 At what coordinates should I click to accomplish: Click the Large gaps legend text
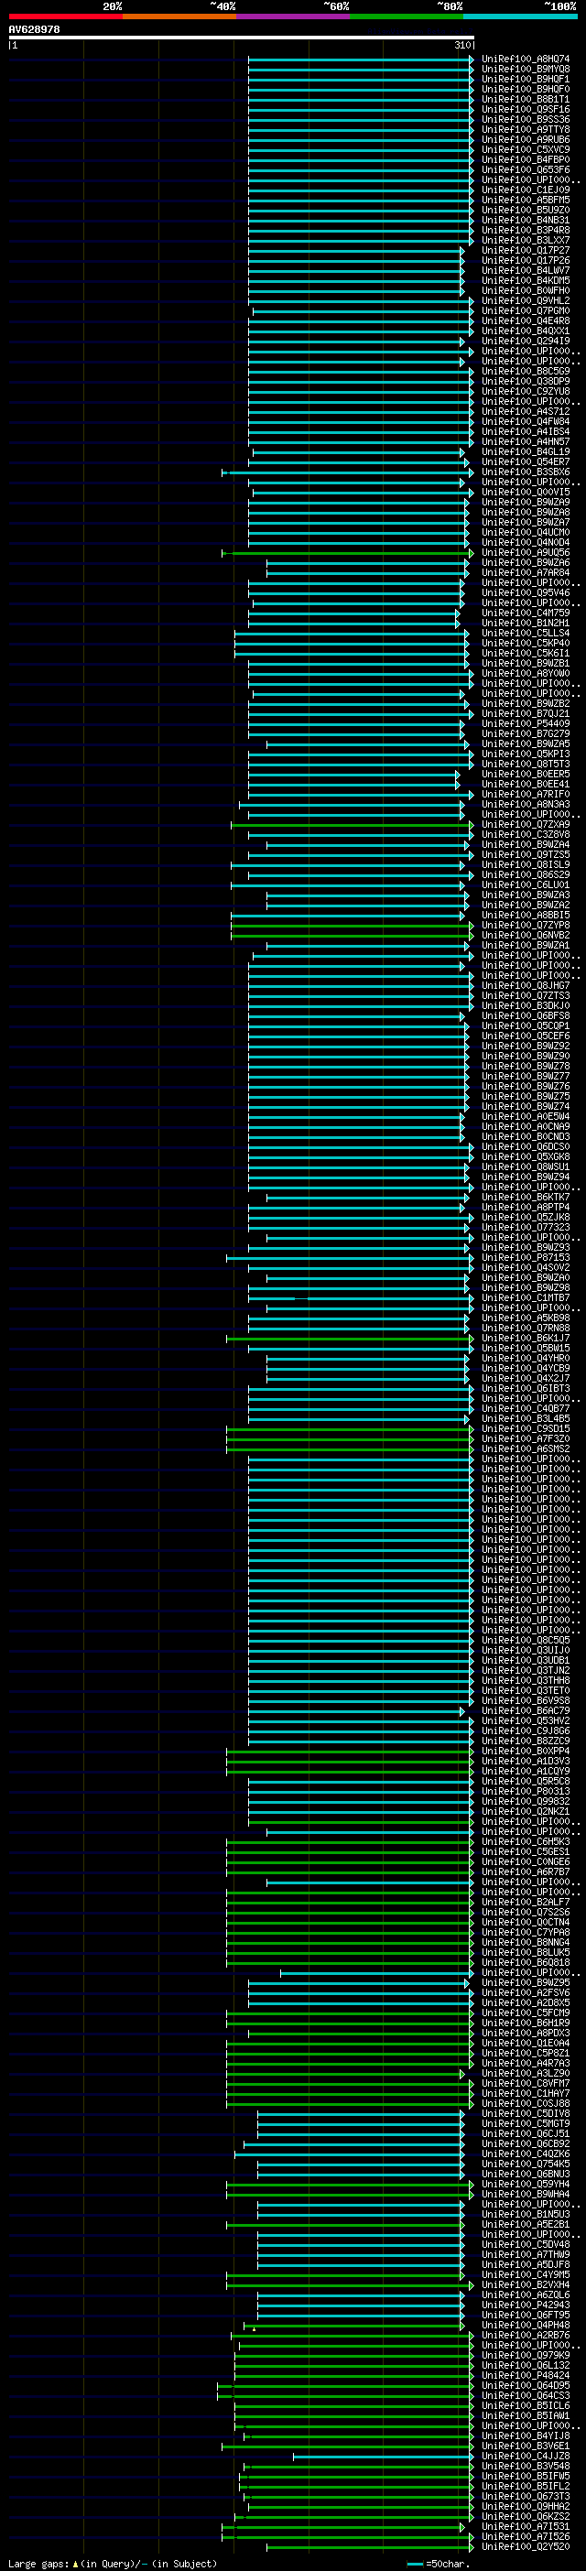[113, 2563]
